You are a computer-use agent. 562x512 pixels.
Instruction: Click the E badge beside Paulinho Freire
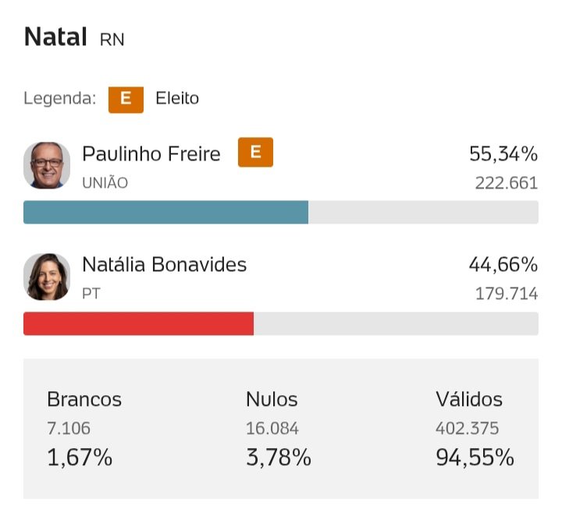(x=255, y=153)
